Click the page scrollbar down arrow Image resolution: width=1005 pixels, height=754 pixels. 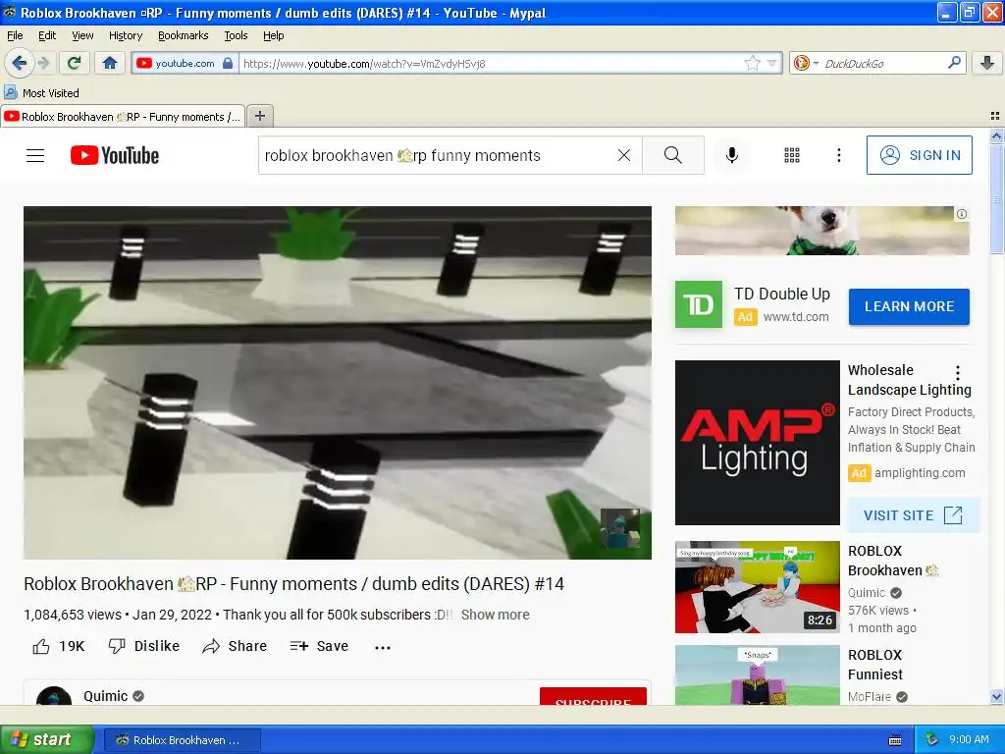coord(996,696)
